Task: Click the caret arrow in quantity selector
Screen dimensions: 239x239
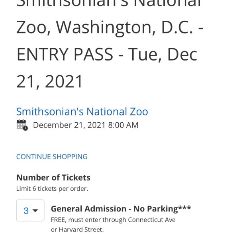Action: tap(35, 211)
